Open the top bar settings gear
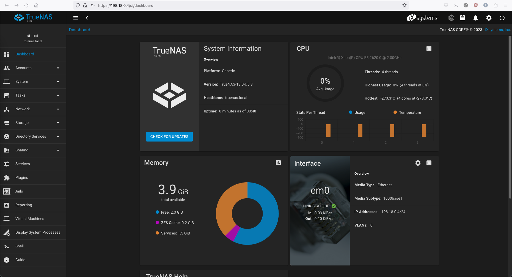Screen dimensions: 512x277 tap(489, 18)
